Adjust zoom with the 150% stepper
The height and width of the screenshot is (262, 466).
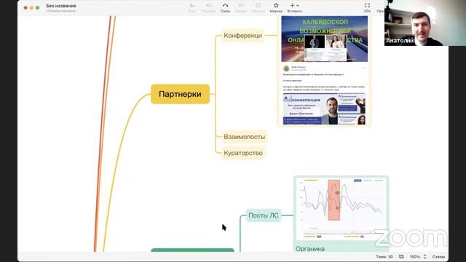(425, 257)
